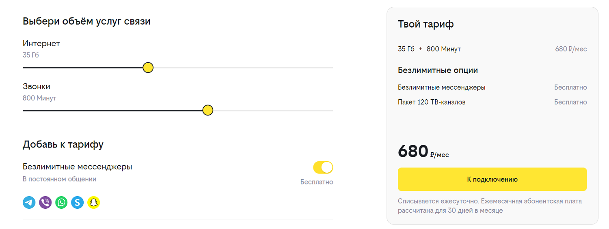This screenshot has height=229, width=609.
Task: Toggle the Безлимитные мессенджеры switch
Action: click(323, 167)
